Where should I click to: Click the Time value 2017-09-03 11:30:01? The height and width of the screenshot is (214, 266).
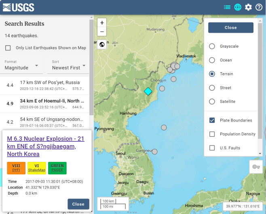[54, 181]
